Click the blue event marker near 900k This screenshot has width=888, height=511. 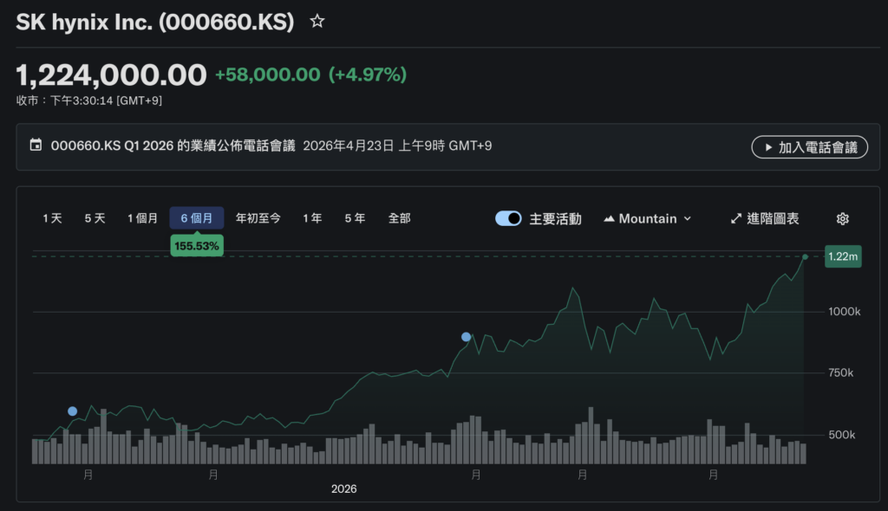467,337
